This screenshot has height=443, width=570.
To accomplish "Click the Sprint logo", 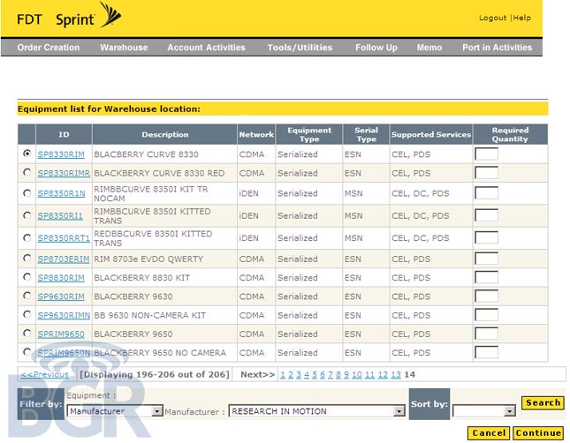I will coord(88,17).
